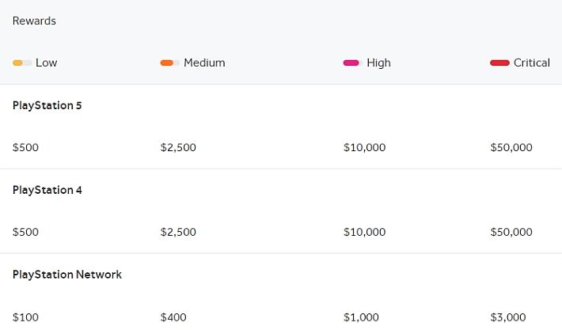Click the orange Medium severity indicator
The width and height of the screenshot is (562, 330).
170,63
